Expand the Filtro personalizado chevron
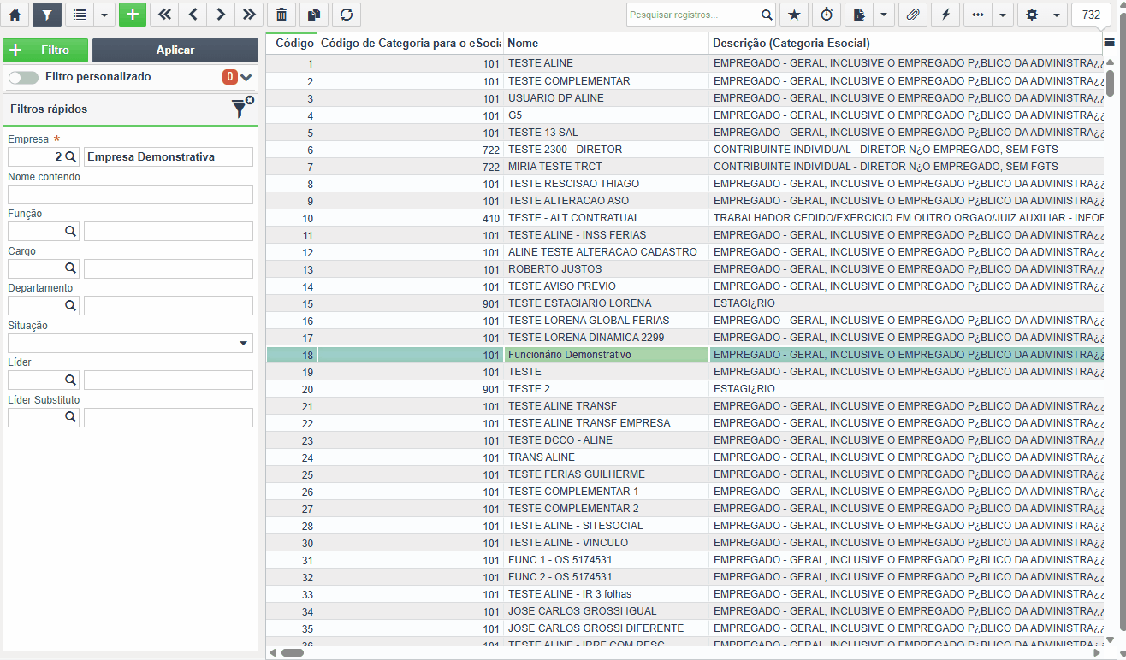Image resolution: width=1126 pixels, height=660 pixels. tap(246, 77)
